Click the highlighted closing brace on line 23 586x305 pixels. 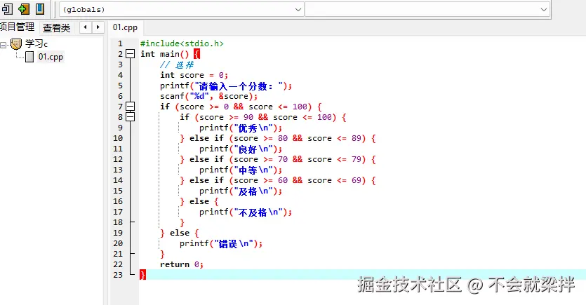[x=142, y=275]
